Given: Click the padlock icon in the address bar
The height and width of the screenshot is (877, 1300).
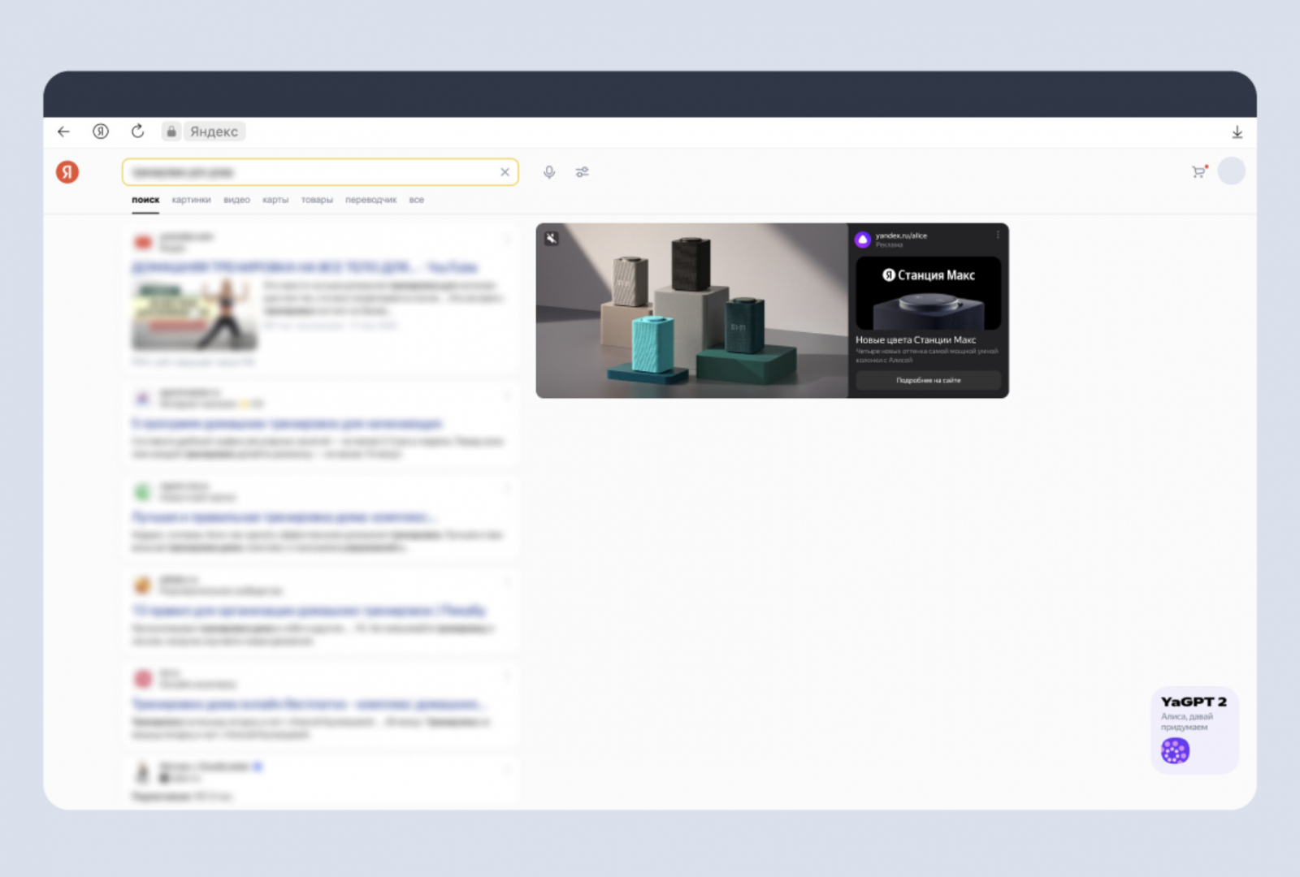Looking at the screenshot, I should point(171,132).
